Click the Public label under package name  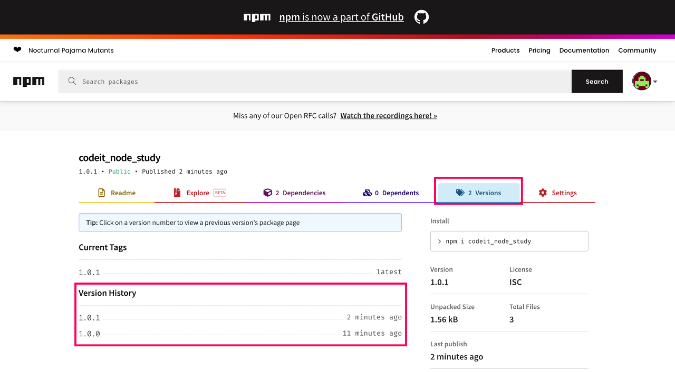[x=120, y=172]
